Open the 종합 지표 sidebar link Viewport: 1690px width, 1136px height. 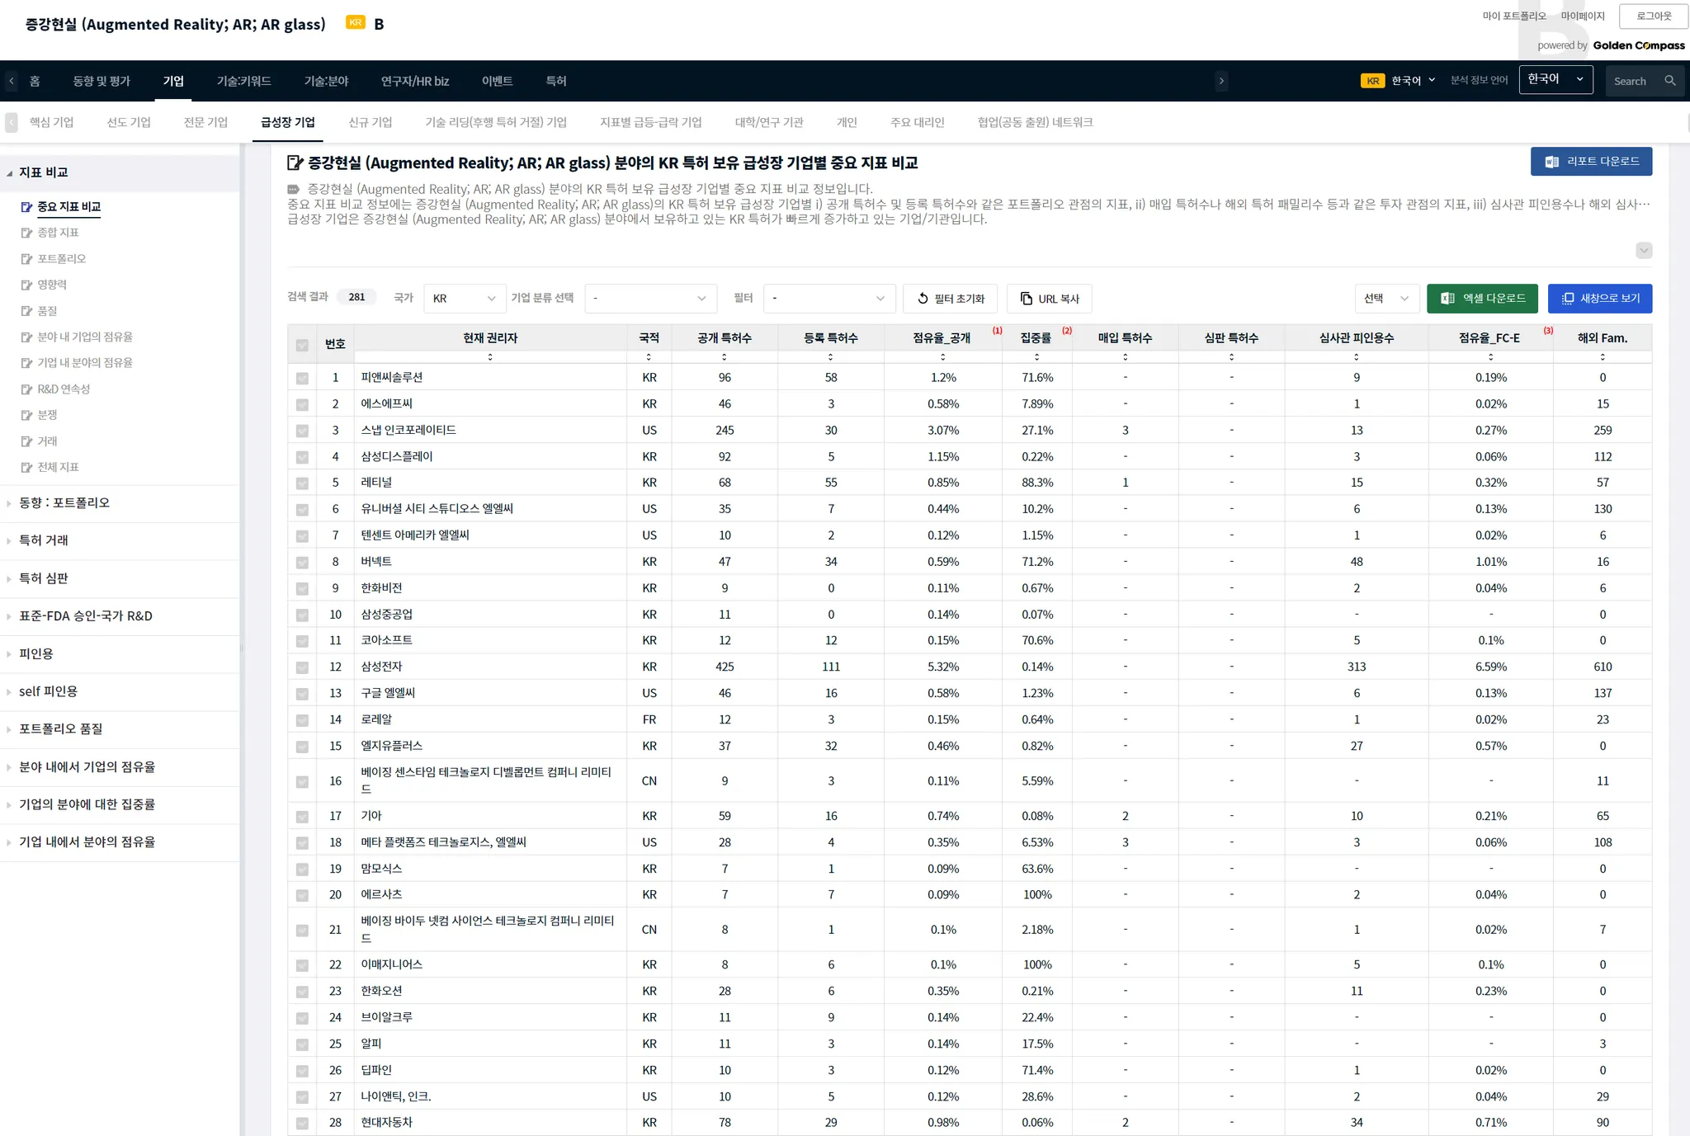click(x=58, y=233)
